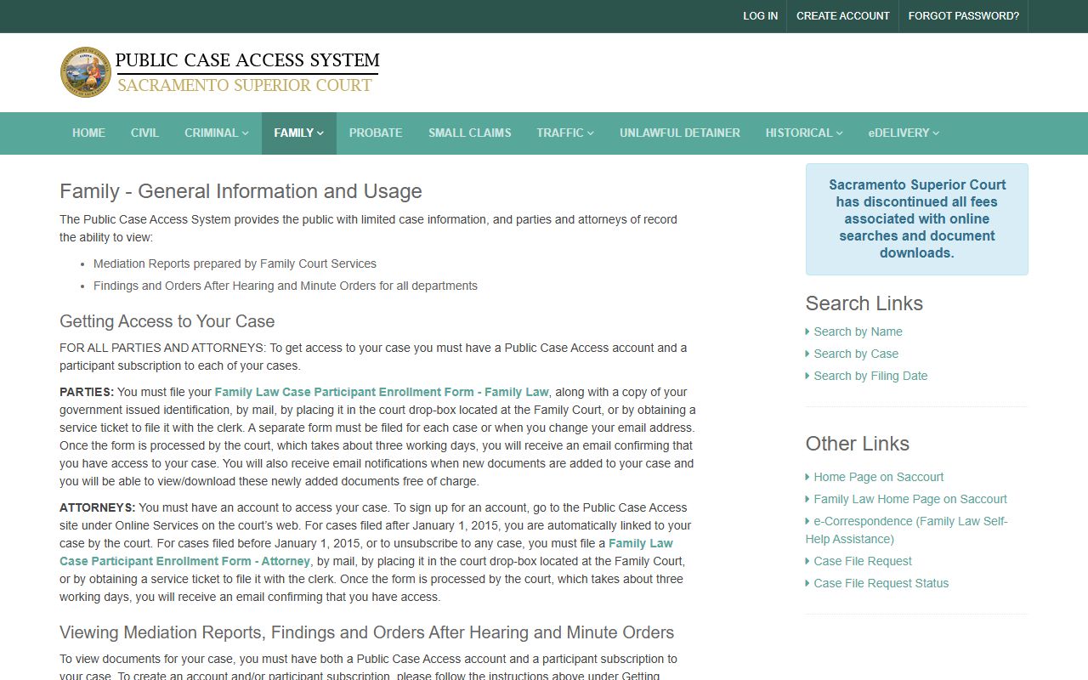The height and width of the screenshot is (680, 1088).
Task: Click the Sacramento Superior Court seal logo
Action: click(x=86, y=72)
